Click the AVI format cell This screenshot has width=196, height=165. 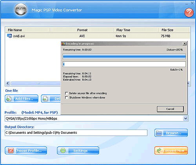[x=82, y=36]
